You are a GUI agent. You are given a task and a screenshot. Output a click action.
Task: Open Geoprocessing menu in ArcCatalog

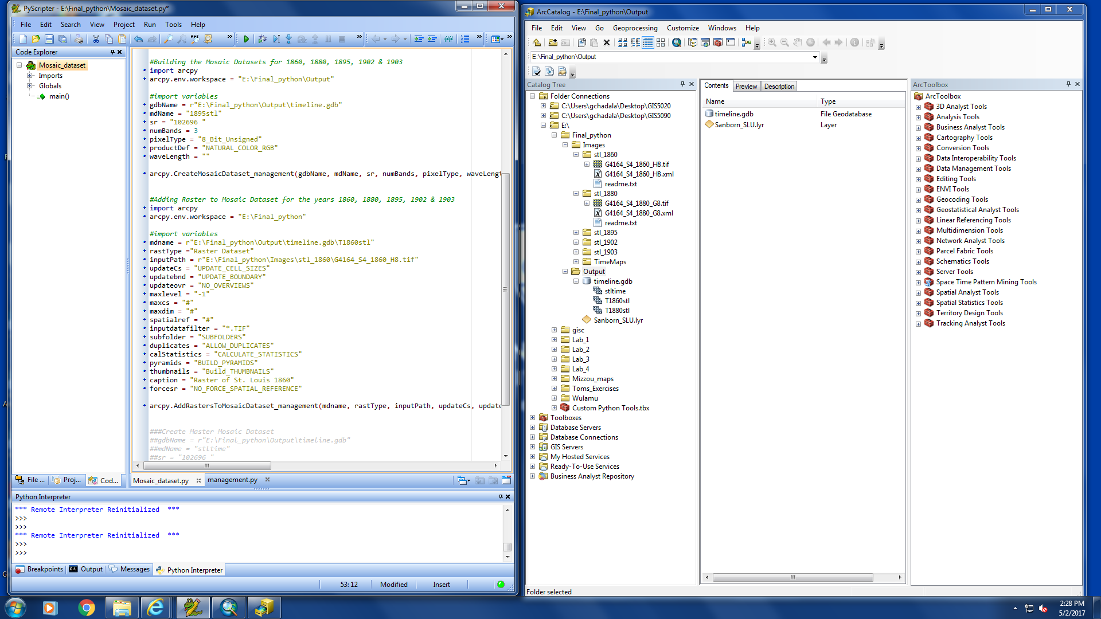coord(635,28)
